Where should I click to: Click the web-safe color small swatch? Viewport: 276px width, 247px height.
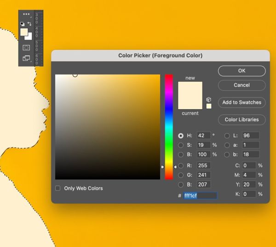click(209, 106)
